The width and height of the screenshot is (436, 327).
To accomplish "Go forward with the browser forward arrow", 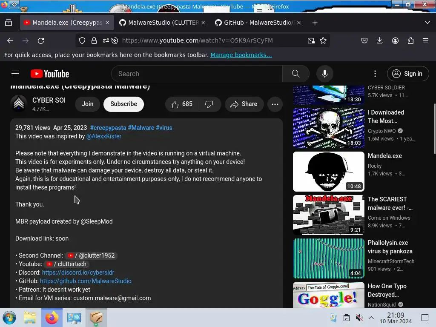I will (26, 41).
